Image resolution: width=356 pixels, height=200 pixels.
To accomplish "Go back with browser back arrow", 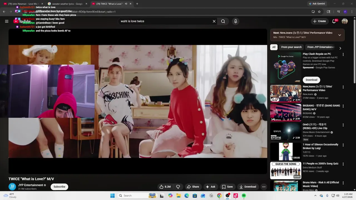I will (4, 12).
